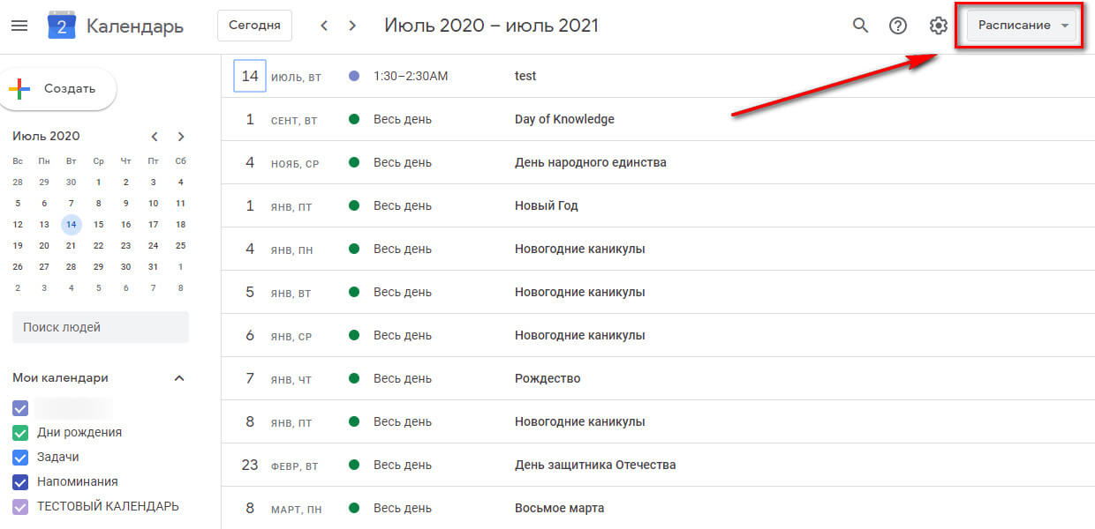Go to previous period with back arrow
Screen dimensions: 1095x529
(324, 26)
